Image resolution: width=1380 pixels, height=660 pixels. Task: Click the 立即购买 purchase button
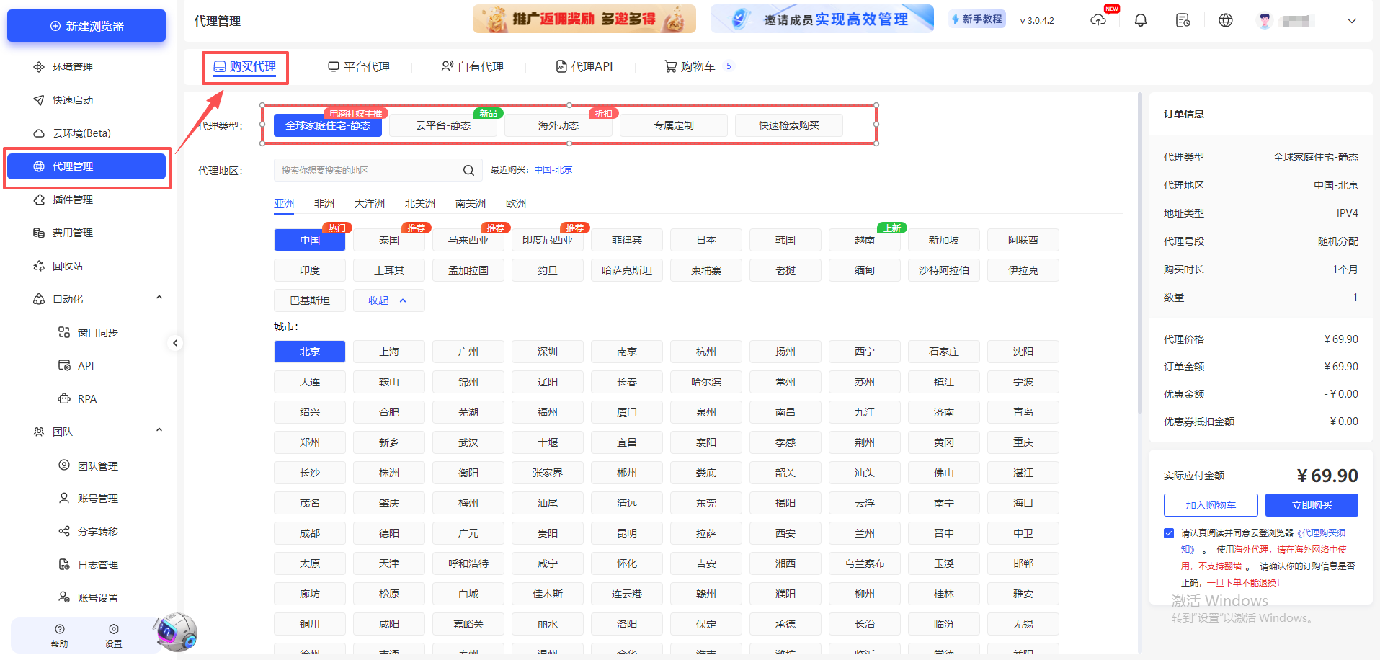pyautogui.click(x=1311, y=505)
